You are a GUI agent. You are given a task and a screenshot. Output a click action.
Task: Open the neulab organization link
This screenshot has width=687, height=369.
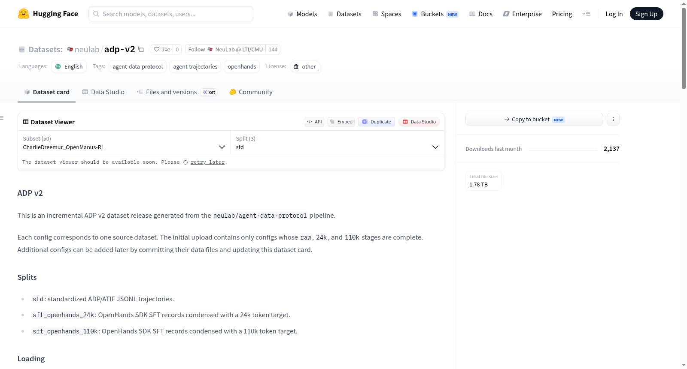click(87, 49)
